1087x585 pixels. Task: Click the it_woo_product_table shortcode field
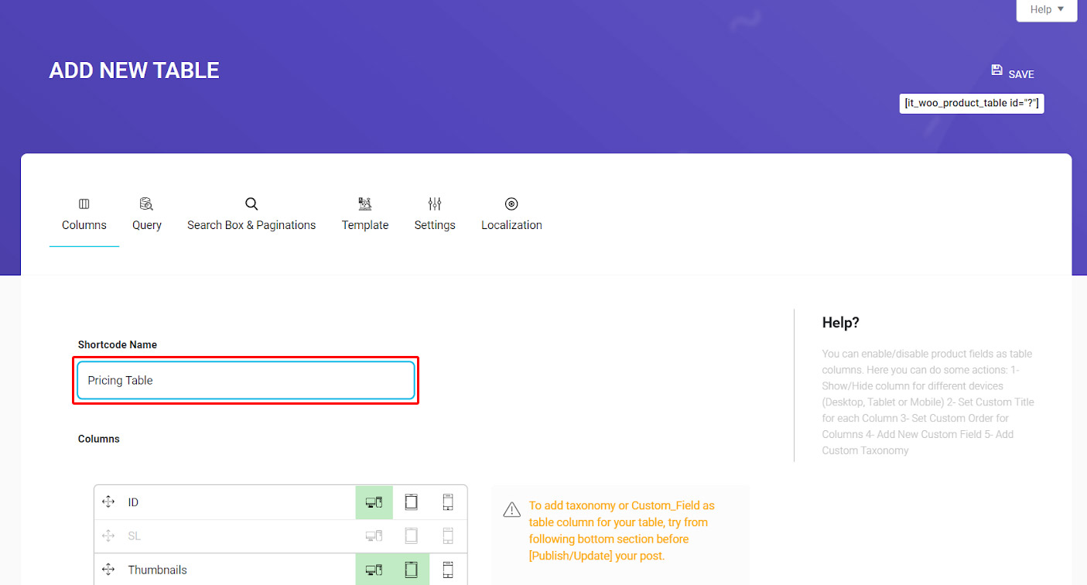point(971,104)
